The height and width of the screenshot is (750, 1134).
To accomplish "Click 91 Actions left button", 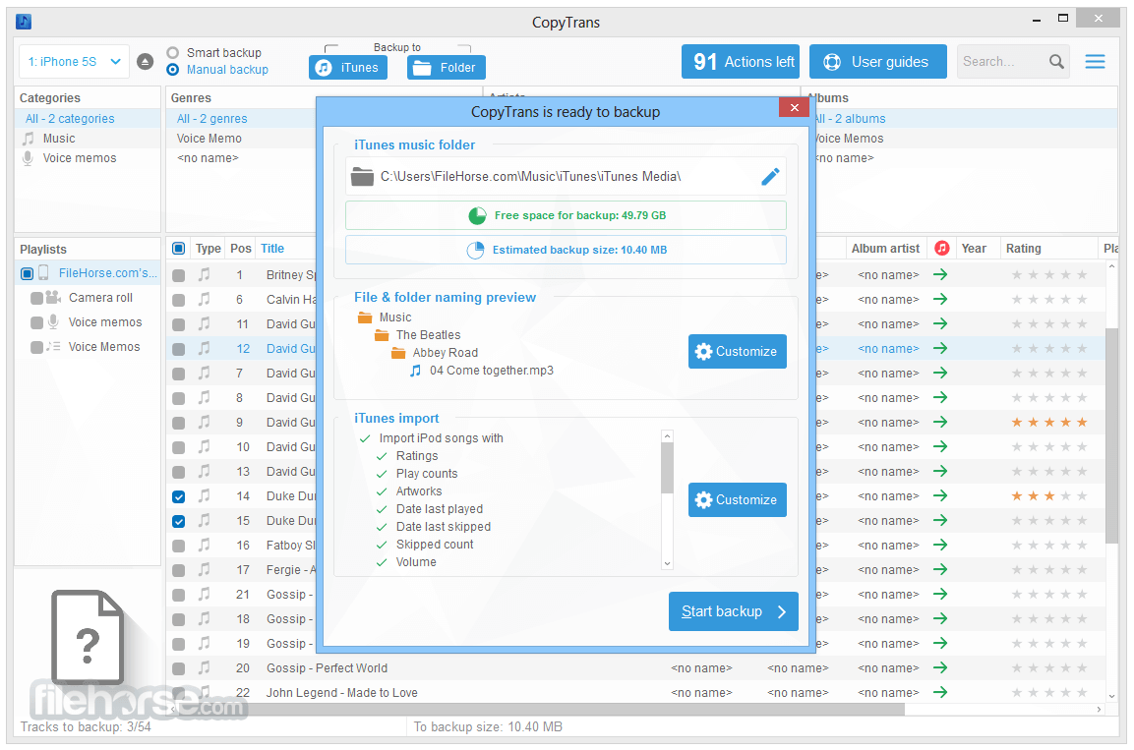I will click(x=741, y=62).
